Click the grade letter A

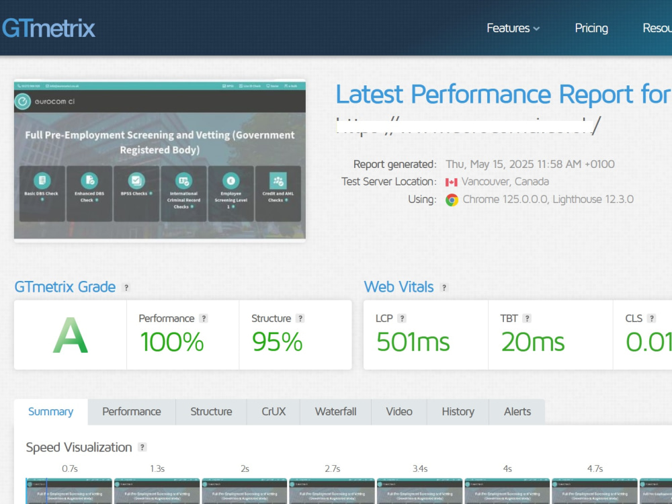(x=71, y=335)
